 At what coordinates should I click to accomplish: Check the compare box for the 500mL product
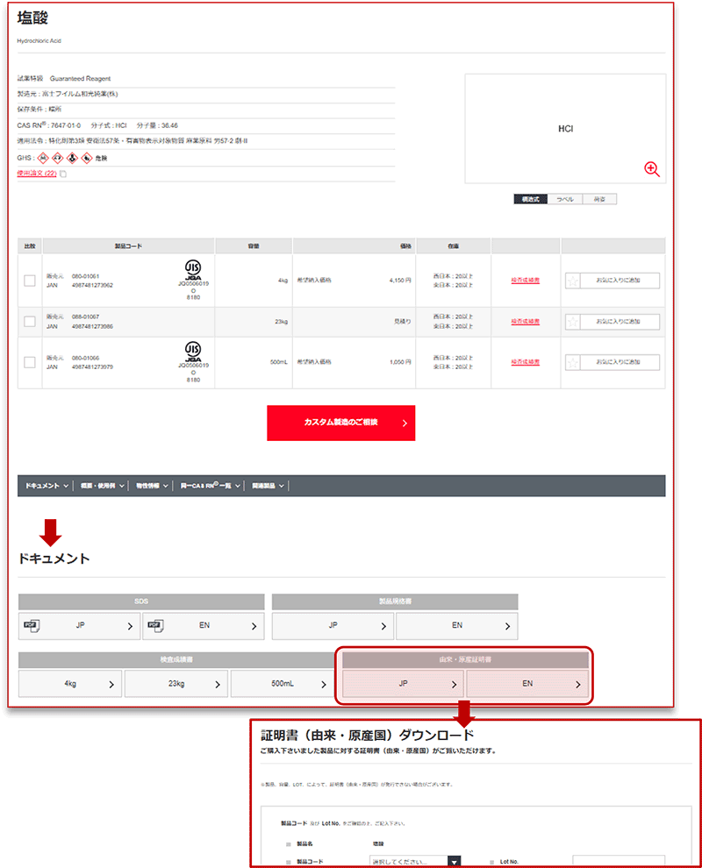pos(30,362)
